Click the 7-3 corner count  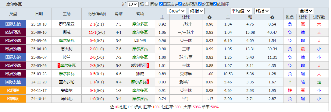[x=119, y=24]
